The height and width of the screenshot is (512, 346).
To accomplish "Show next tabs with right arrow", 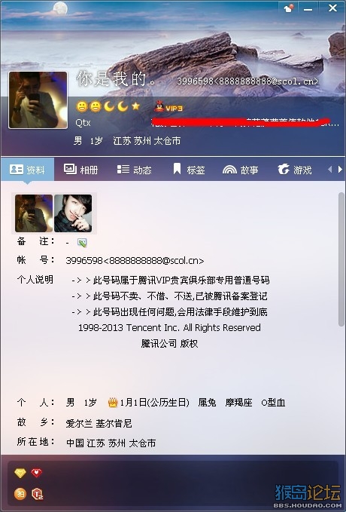I will (x=340, y=170).
